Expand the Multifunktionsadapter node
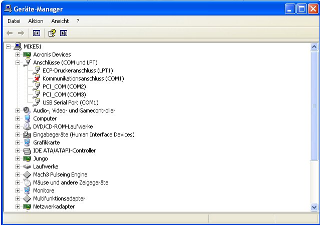Viewport: 320px width, 225px height. point(18,198)
